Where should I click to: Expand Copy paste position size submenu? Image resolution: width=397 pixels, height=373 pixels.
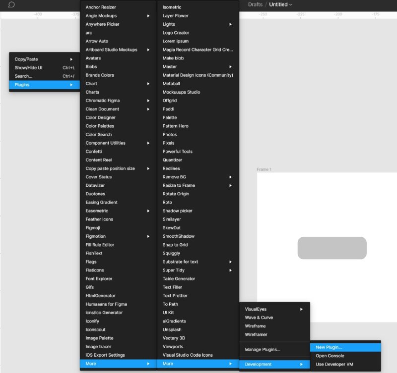coord(118,168)
